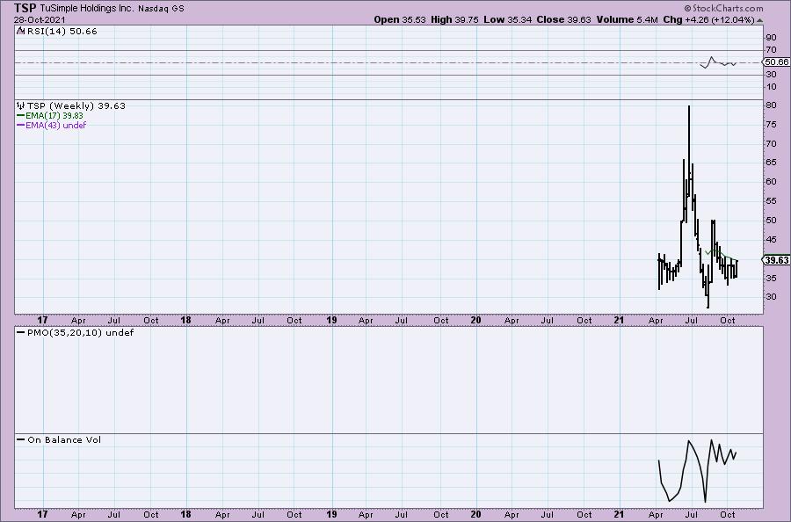The height and width of the screenshot is (522, 791).
Task: Click the TSP (Weekly) 39.63 panel label
Action: [x=76, y=105]
